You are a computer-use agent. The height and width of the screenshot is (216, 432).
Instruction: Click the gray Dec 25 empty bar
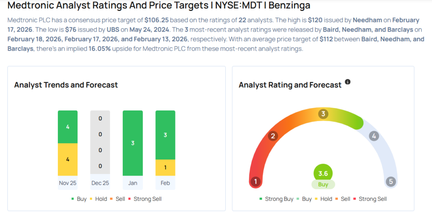(x=100, y=143)
